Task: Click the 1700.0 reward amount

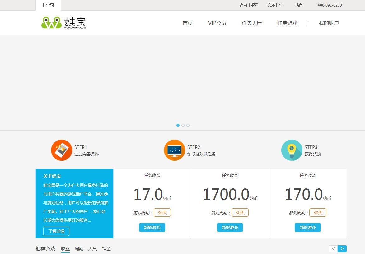Action: coord(226,194)
